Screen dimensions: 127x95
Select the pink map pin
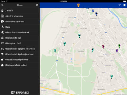pos(103,47)
